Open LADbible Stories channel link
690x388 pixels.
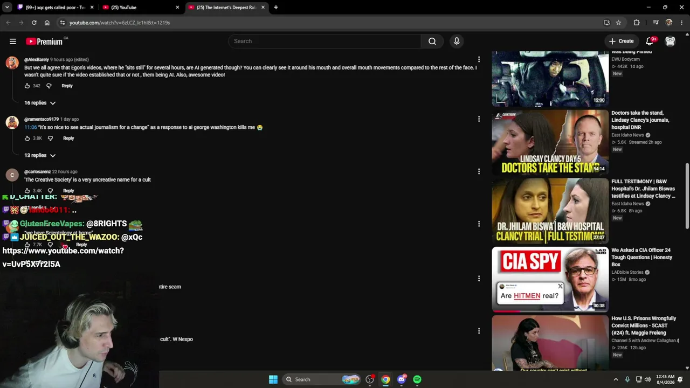627,273
